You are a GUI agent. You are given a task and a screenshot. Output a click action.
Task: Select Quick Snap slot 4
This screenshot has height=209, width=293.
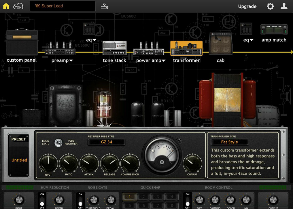pyautogui.click(x=172, y=197)
